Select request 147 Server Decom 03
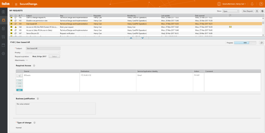 coord(135,33)
